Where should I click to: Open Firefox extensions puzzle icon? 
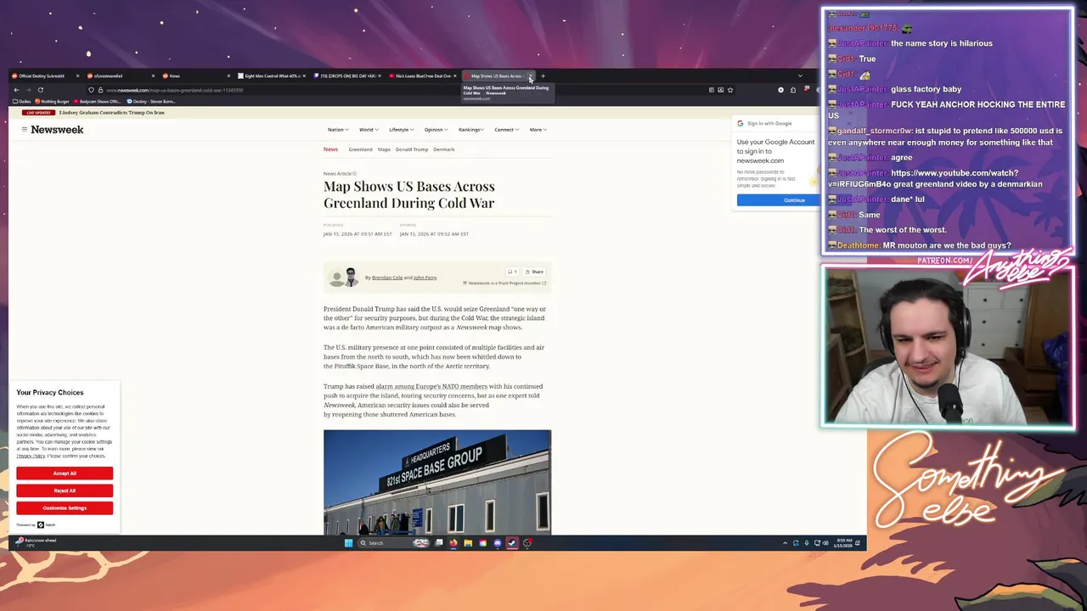(x=793, y=90)
